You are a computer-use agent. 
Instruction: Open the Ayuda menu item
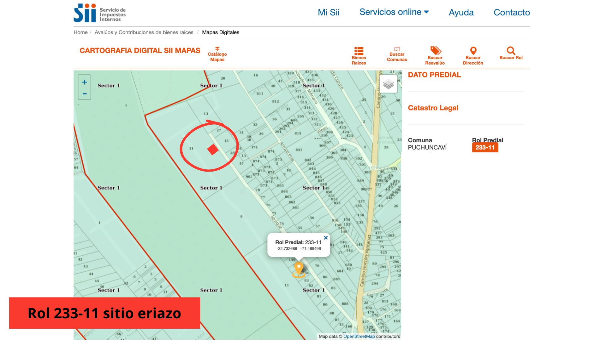pyautogui.click(x=461, y=12)
